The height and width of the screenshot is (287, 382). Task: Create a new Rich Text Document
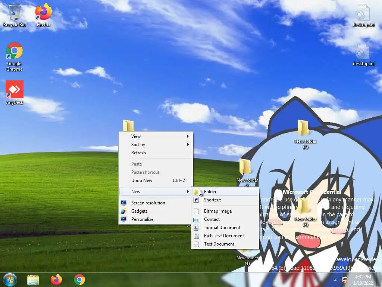click(225, 236)
